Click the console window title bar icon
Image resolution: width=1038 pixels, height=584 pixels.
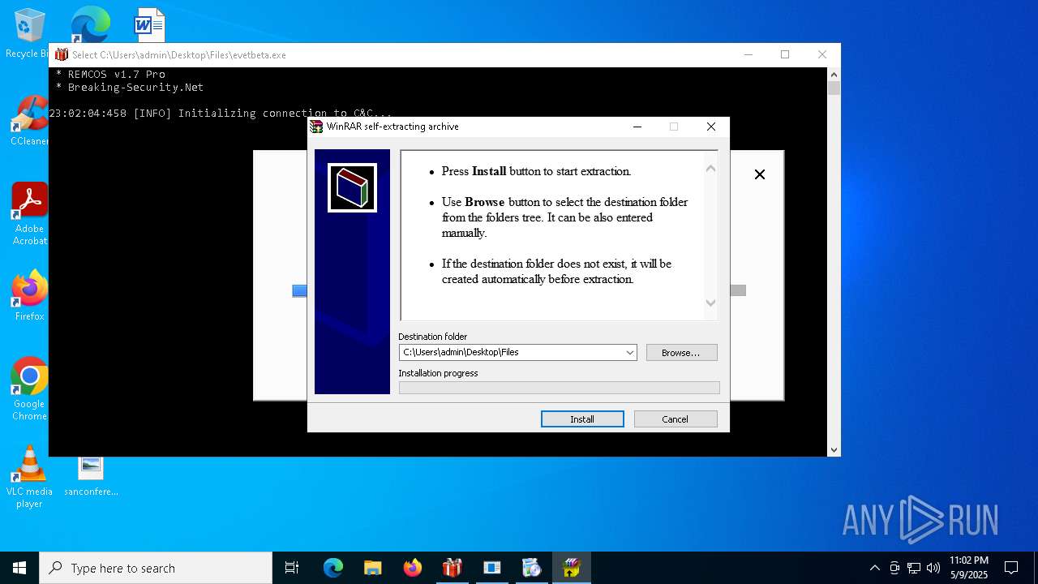62,55
